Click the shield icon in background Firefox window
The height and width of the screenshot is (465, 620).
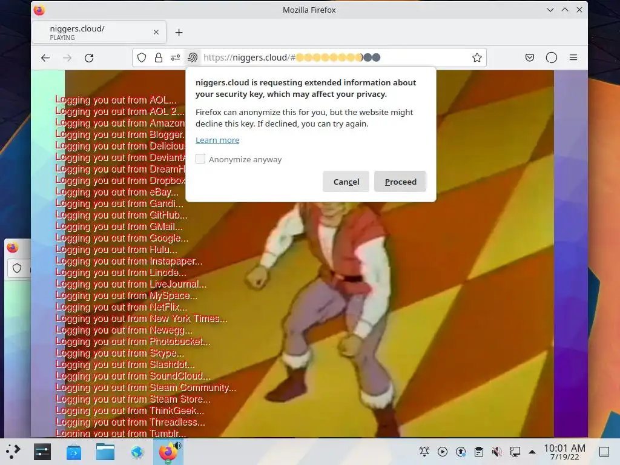pyautogui.click(x=17, y=268)
